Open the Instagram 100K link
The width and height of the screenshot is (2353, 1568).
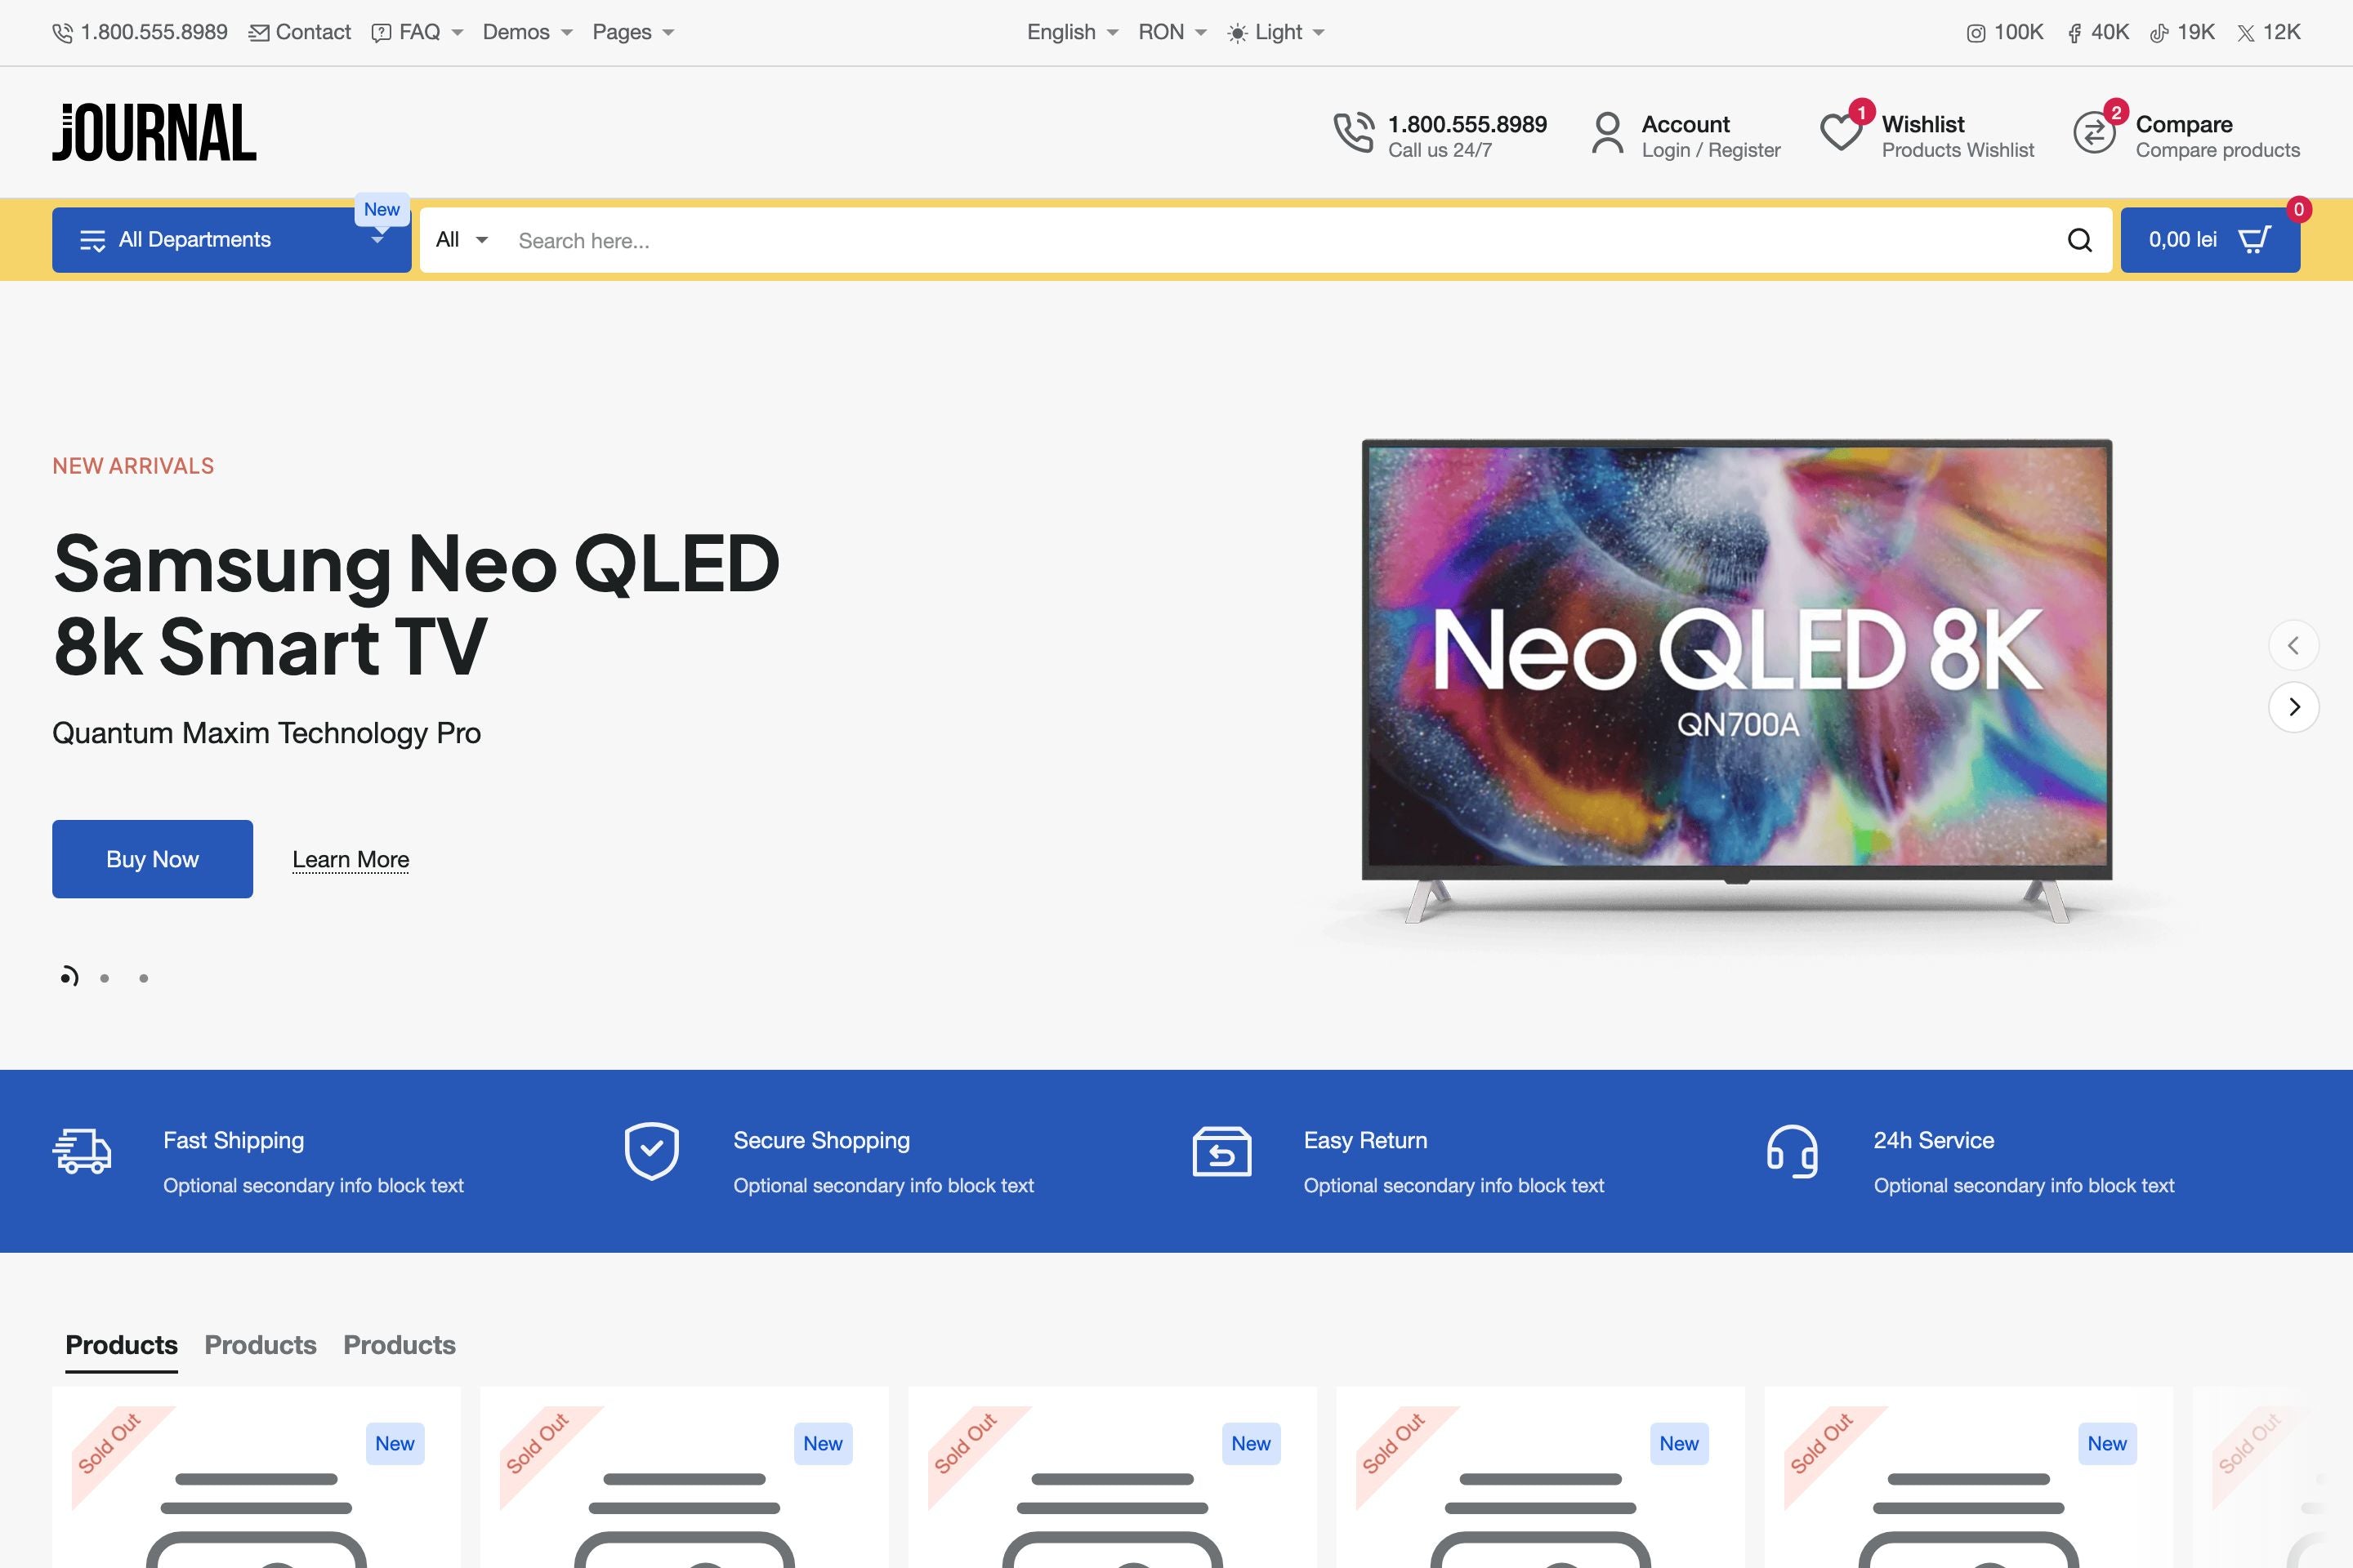click(2005, 32)
